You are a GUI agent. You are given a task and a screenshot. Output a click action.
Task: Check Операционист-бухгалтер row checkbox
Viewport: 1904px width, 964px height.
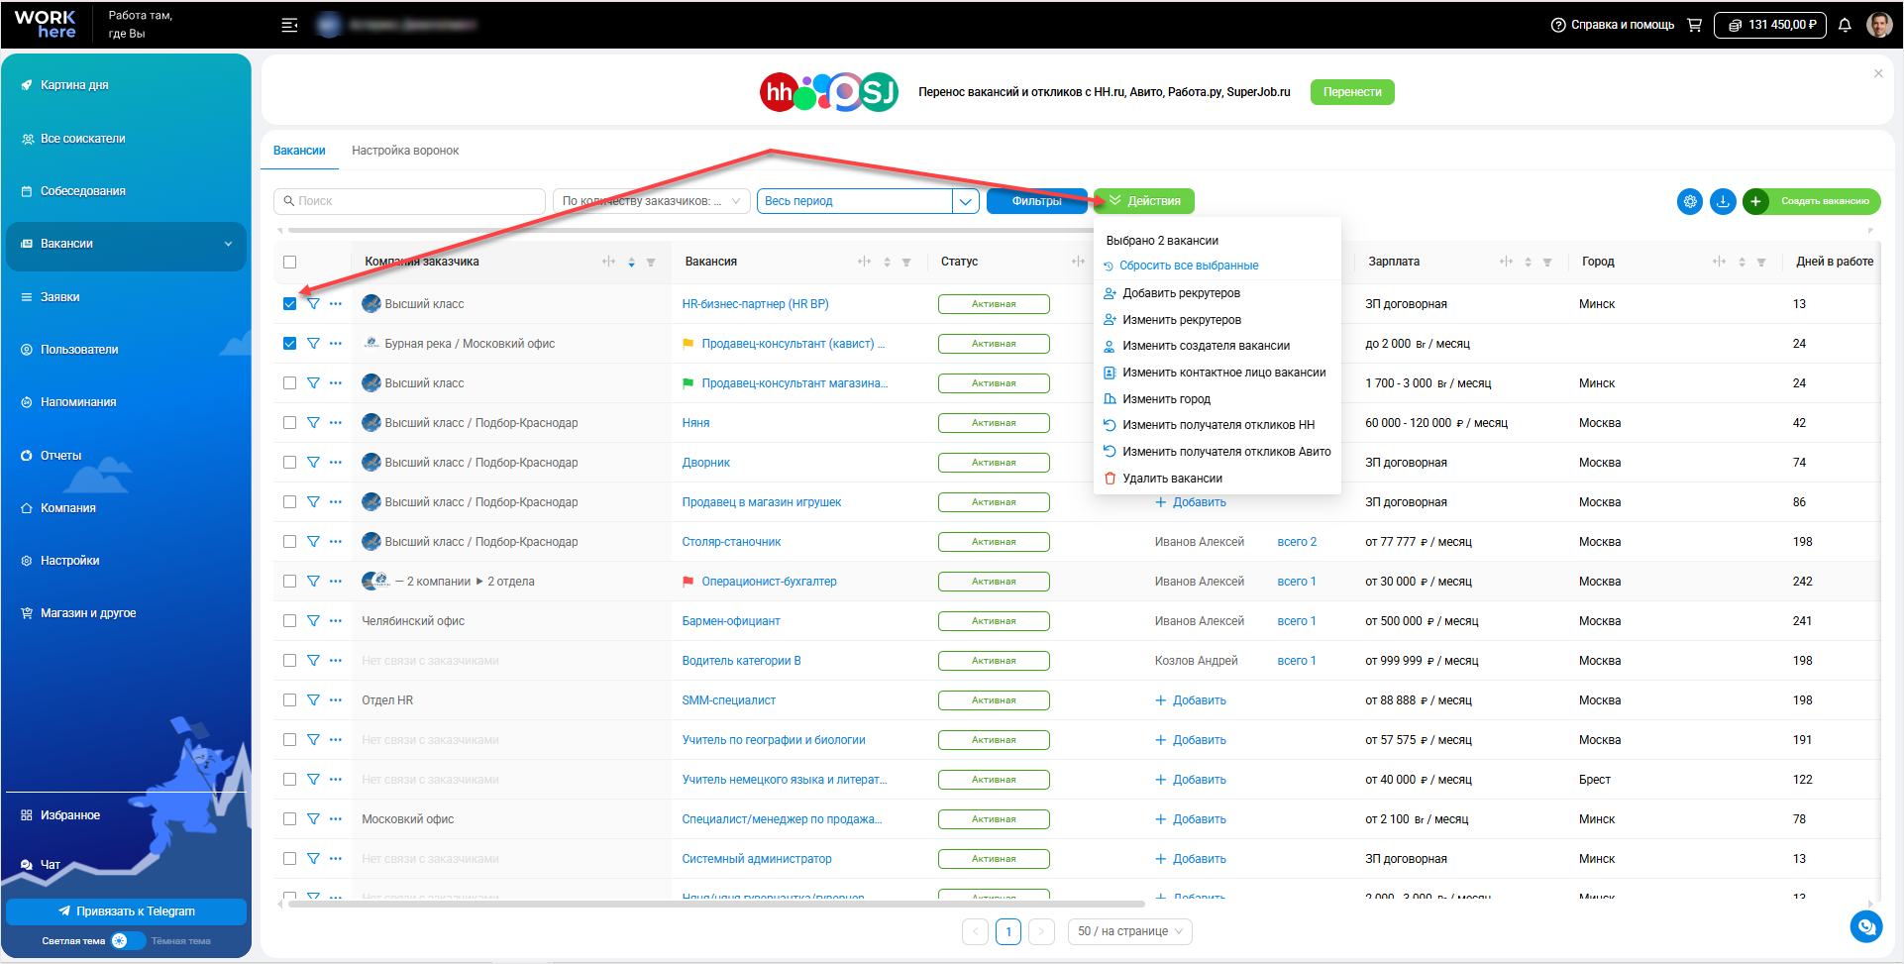click(289, 582)
